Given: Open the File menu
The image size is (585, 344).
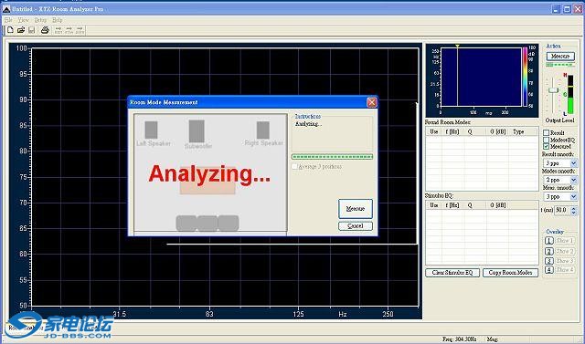Looking at the screenshot, I should coord(8,20).
